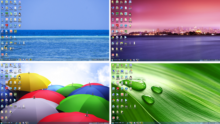Select red Adobe icon on ocean desktop
This screenshot has height=124, width=220.
pyautogui.click(x=6, y=25)
